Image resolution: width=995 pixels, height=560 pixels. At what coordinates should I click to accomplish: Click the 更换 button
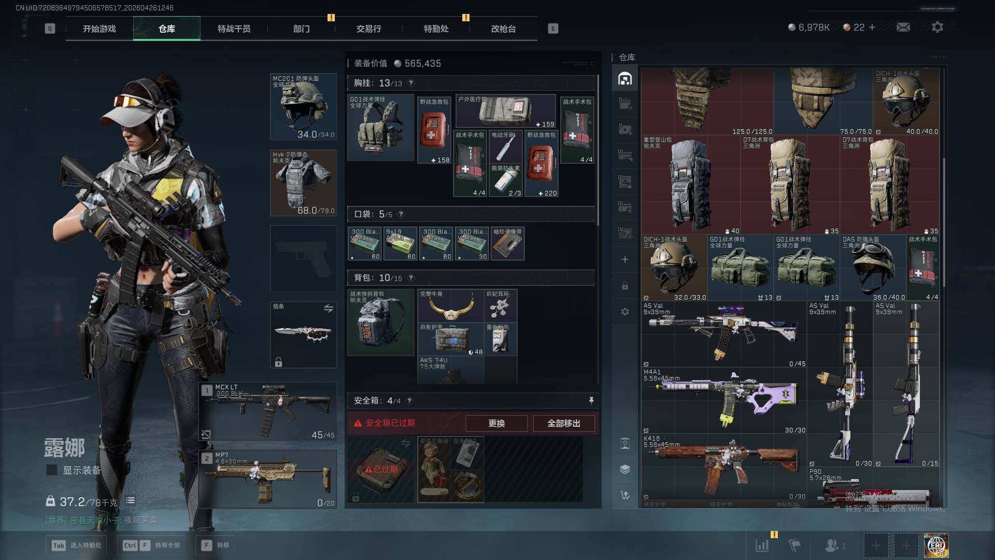coord(496,423)
